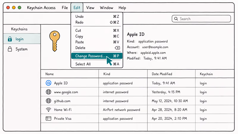This screenshot has width=238, height=134.
Task: Choose Cut from the Edit menu
Action: pos(97,30)
